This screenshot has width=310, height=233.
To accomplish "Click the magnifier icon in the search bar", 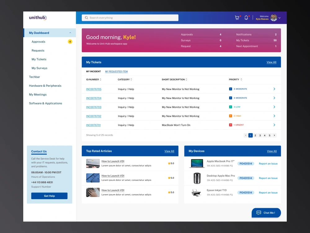I will tap(86, 18).
